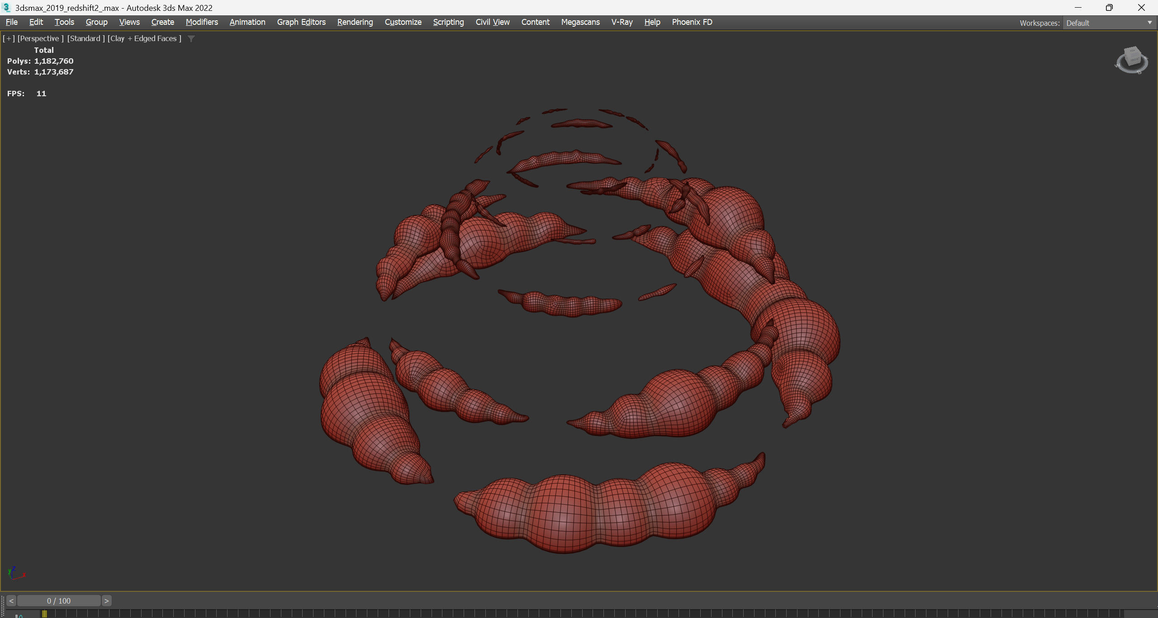Open the [Standard] shading quality menu
The height and width of the screenshot is (618, 1158).
click(x=86, y=38)
